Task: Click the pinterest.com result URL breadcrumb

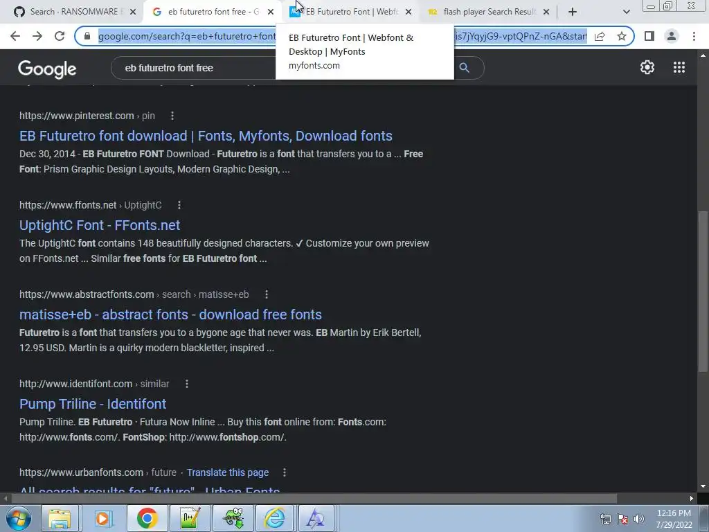Action: point(87,116)
